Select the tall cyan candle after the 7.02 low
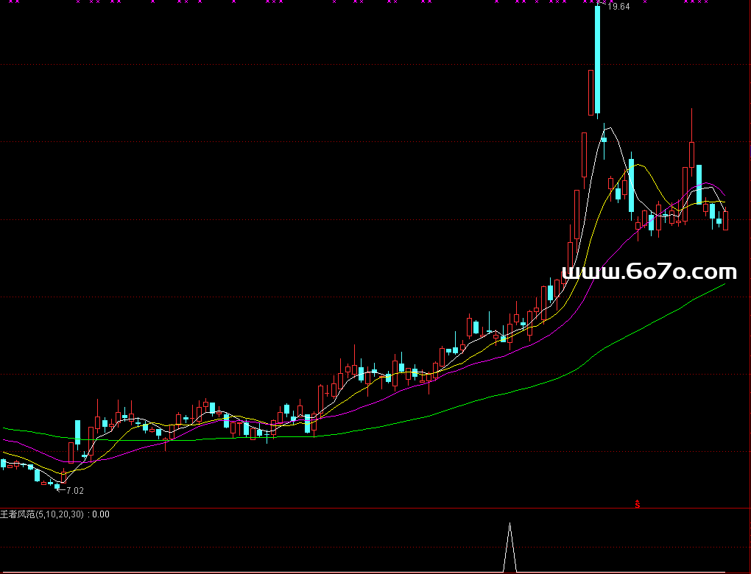 point(77,432)
